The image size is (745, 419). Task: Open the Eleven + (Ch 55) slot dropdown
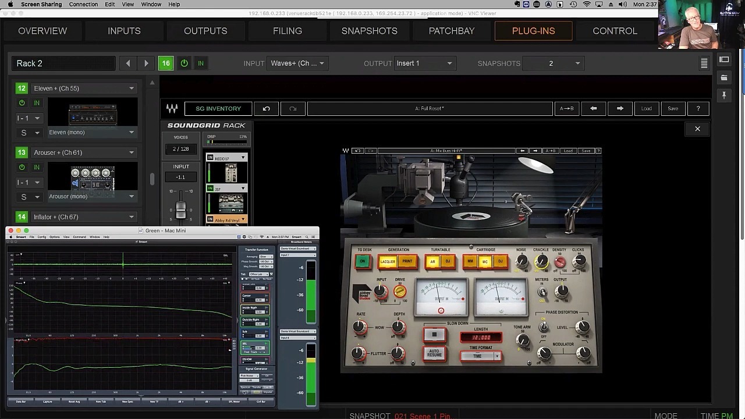click(84, 88)
